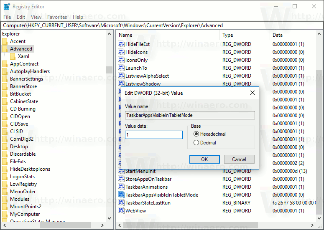
Task: Click the ListviewAlphaSelect value icon
Action: click(x=121, y=76)
